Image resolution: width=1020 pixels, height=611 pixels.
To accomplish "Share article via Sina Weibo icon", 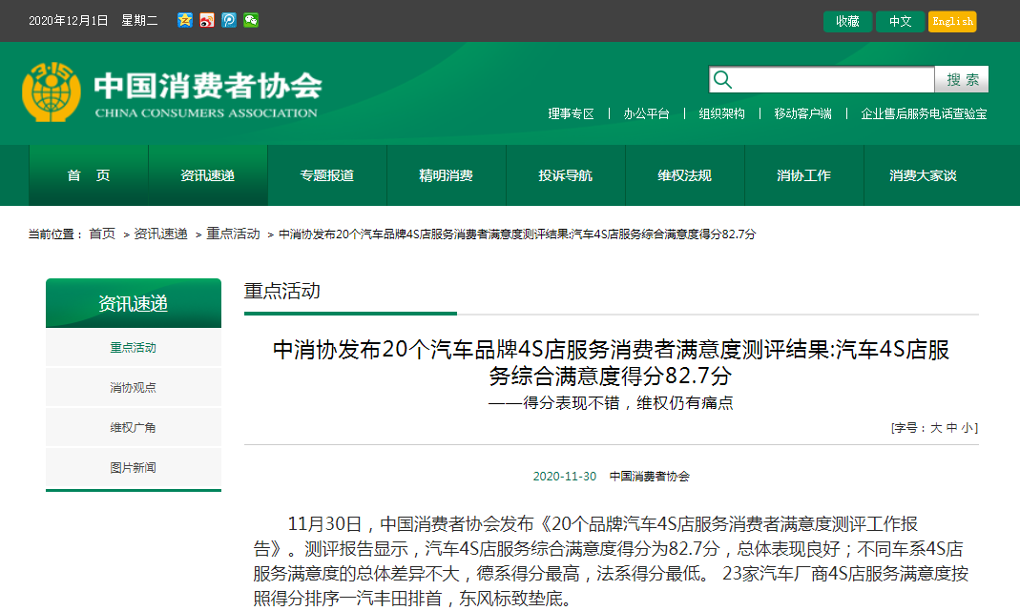I will [x=207, y=20].
